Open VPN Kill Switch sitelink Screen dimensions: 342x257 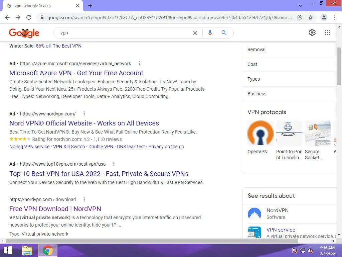[x=69, y=147]
